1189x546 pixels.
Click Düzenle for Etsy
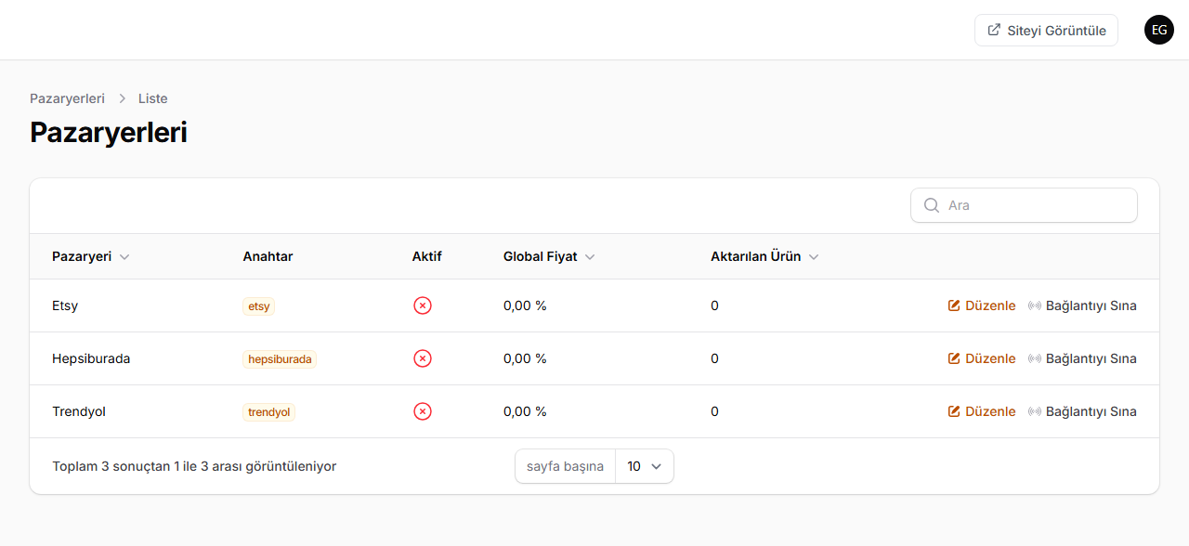[982, 305]
